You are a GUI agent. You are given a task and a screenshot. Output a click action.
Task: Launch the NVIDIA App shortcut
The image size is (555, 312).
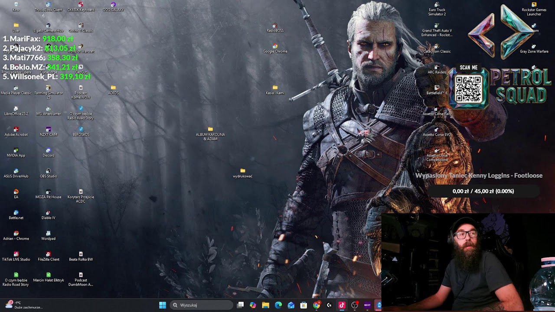coord(16,152)
